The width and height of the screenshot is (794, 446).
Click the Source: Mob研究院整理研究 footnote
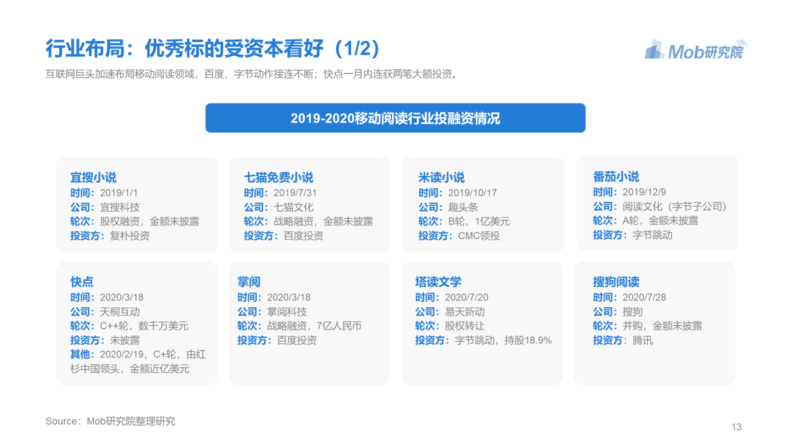coord(110,421)
